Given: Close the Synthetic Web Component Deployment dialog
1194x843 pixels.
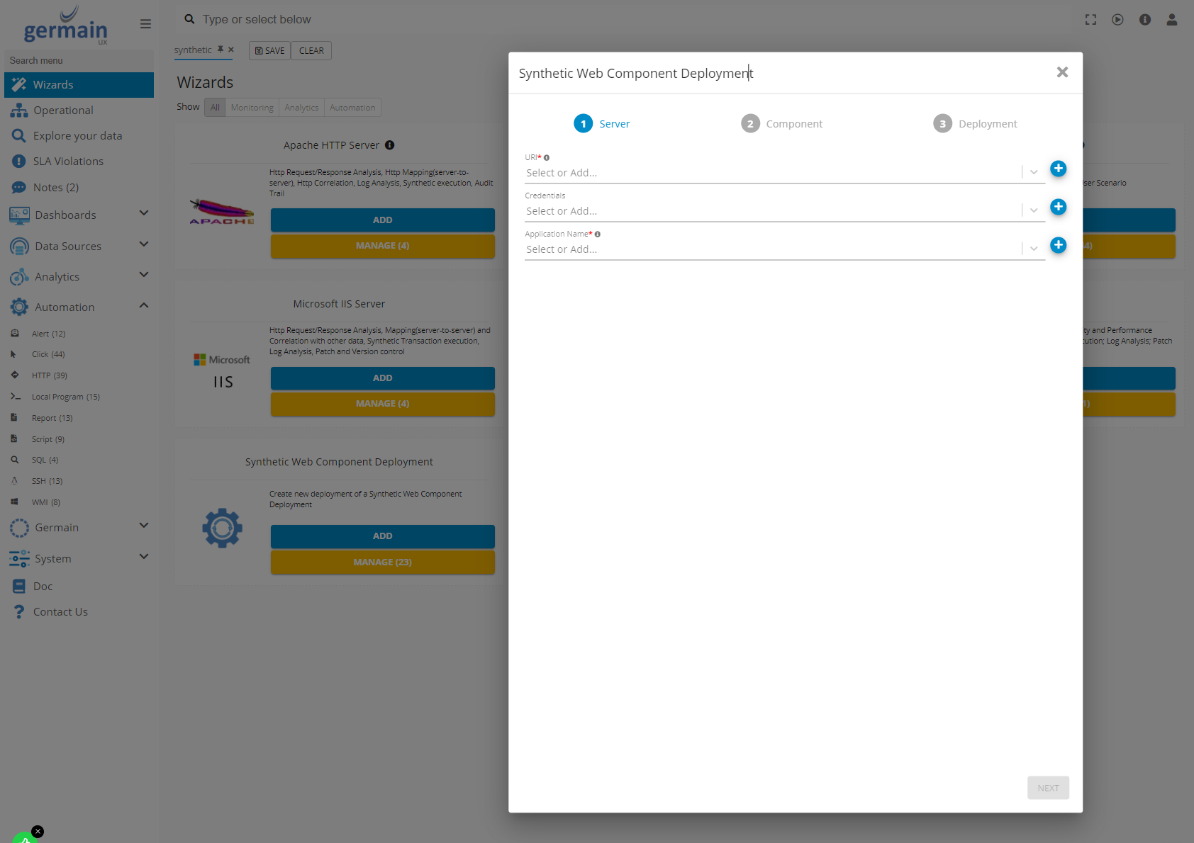Looking at the screenshot, I should click(1061, 72).
